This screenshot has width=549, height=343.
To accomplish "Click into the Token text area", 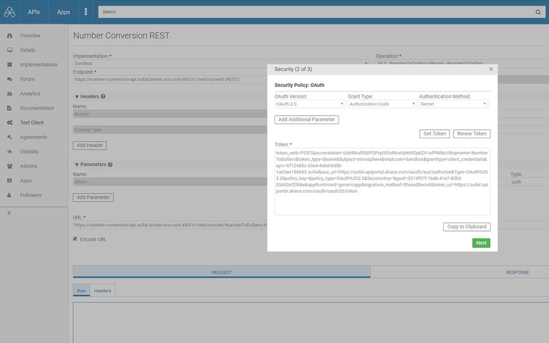I will coord(383,181).
